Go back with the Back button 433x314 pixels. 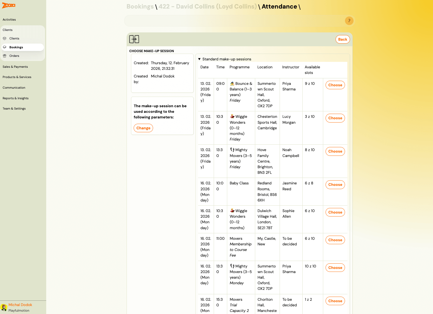point(343,39)
